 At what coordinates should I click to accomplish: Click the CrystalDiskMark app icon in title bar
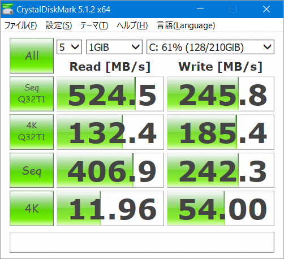(8, 9)
